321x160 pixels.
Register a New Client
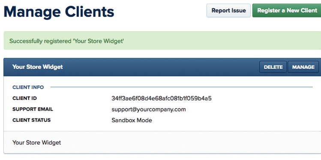tap(287, 10)
